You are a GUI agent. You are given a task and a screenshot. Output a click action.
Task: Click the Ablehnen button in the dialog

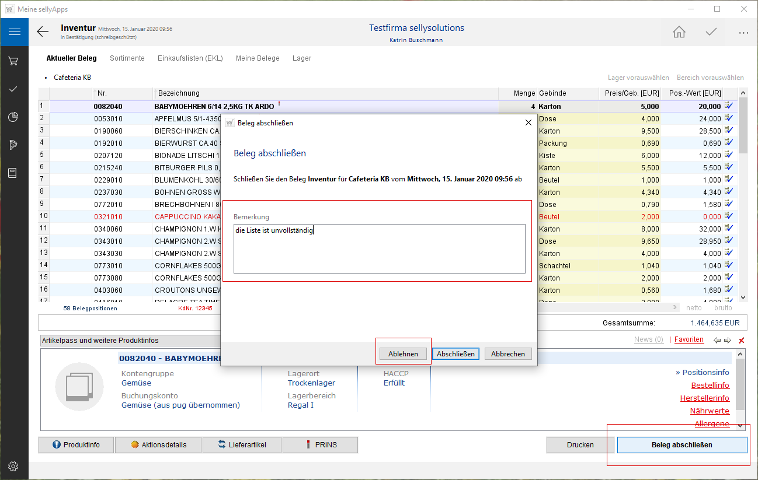(x=403, y=354)
